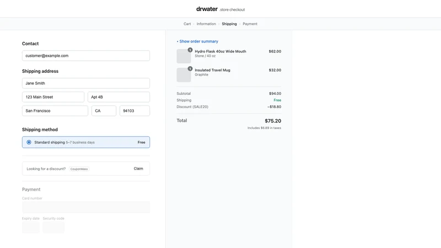
Task: Select the Standard shipping radio button
Action: point(29,142)
